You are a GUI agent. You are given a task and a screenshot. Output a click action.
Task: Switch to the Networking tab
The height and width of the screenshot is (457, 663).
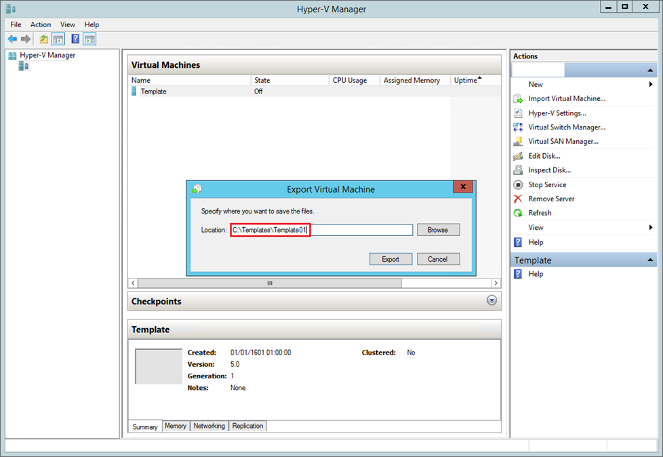(209, 426)
